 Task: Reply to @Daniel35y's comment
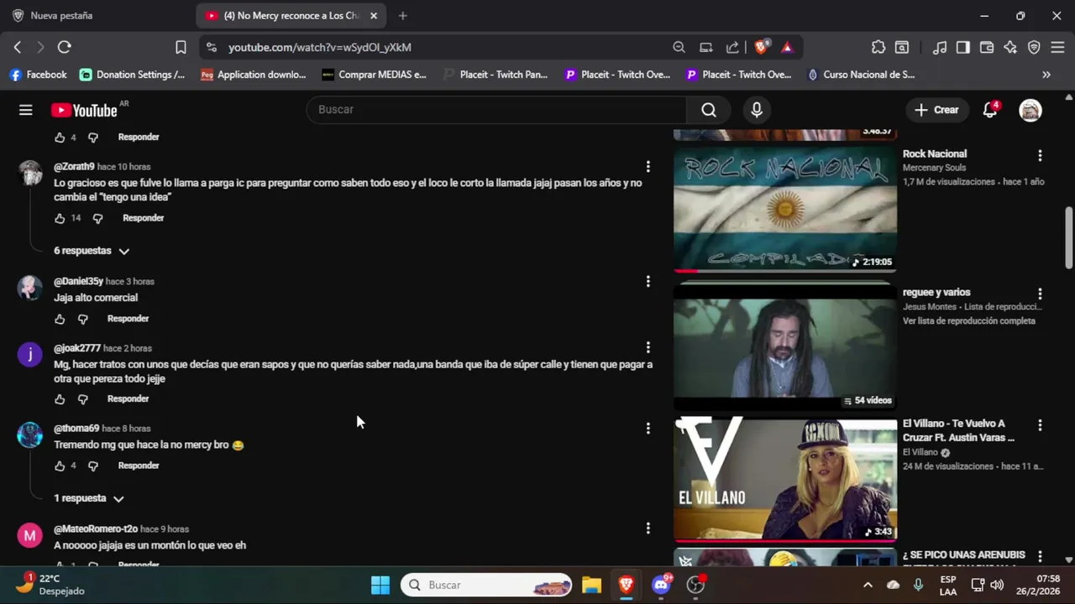[x=128, y=319]
